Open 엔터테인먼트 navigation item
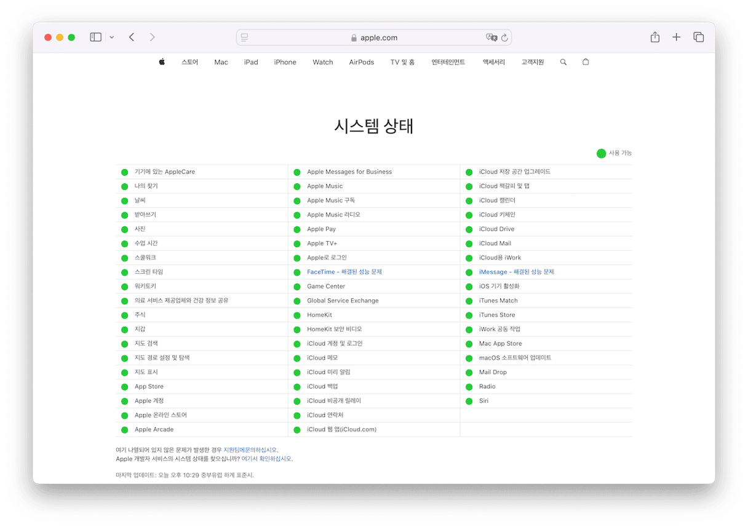The height and width of the screenshot is (527, 748). point(448,62)
